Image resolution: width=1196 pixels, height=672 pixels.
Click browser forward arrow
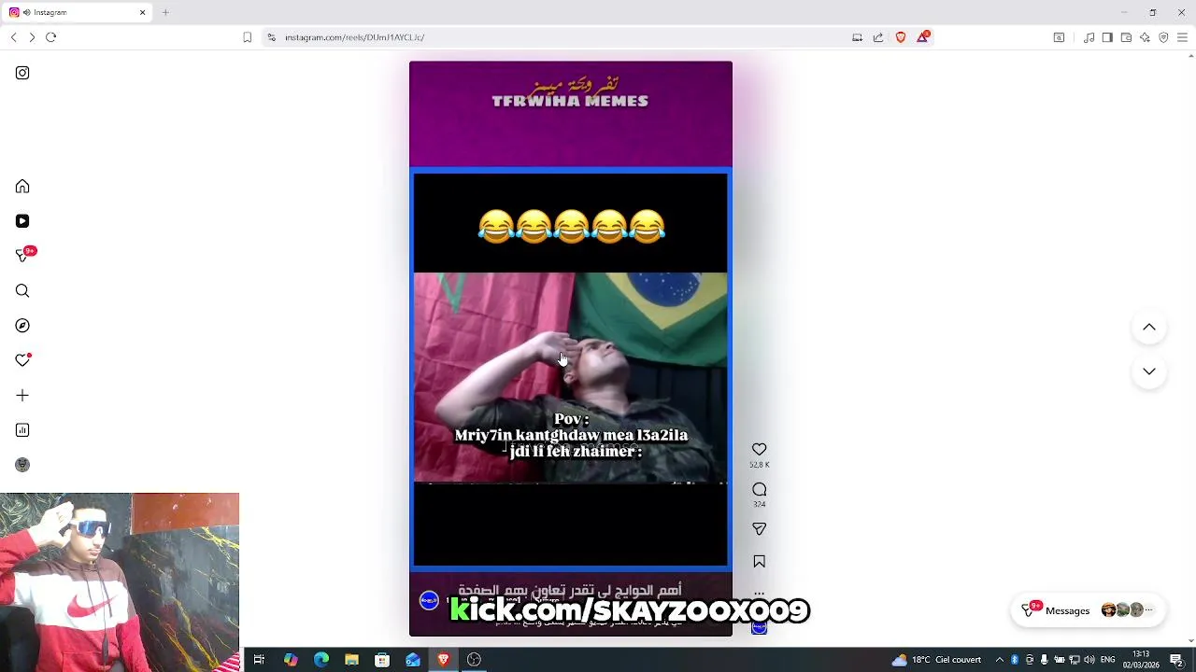[x=32, y=37]
